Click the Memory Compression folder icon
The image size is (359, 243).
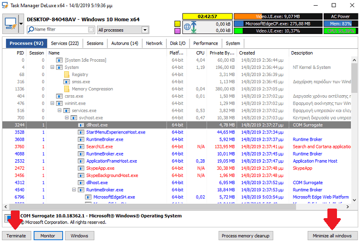[x=67, y=89]
